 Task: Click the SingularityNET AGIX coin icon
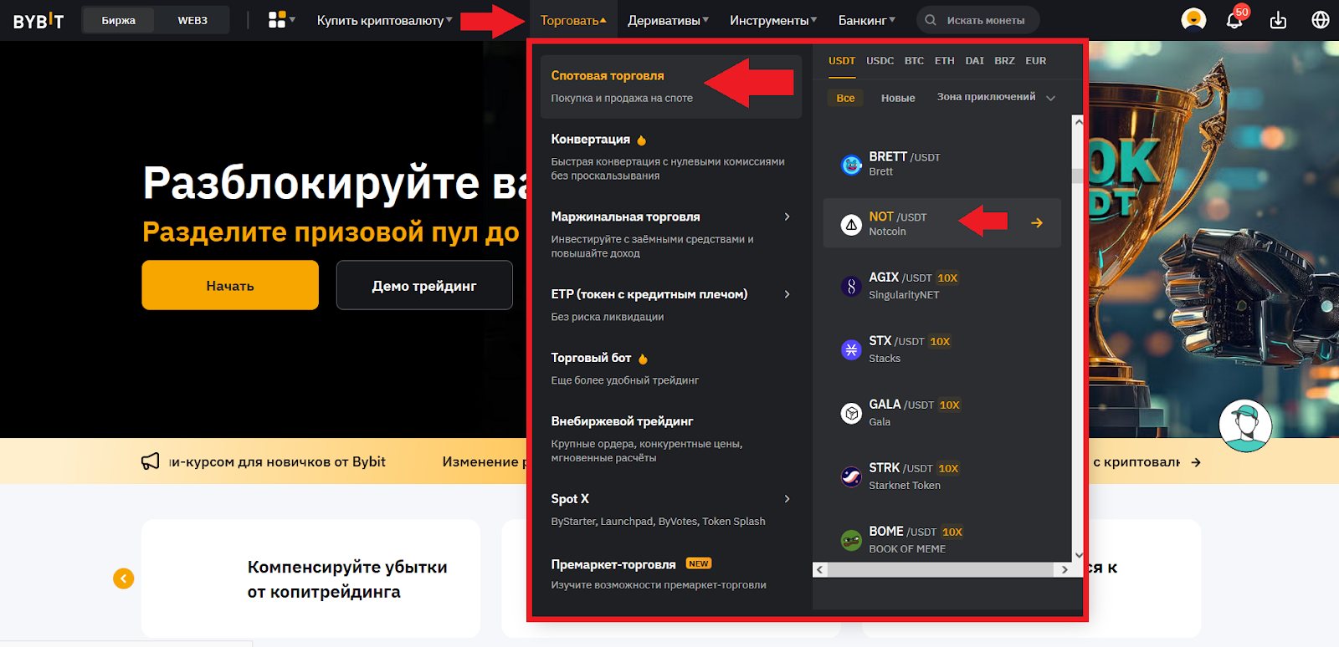[851, 287]
